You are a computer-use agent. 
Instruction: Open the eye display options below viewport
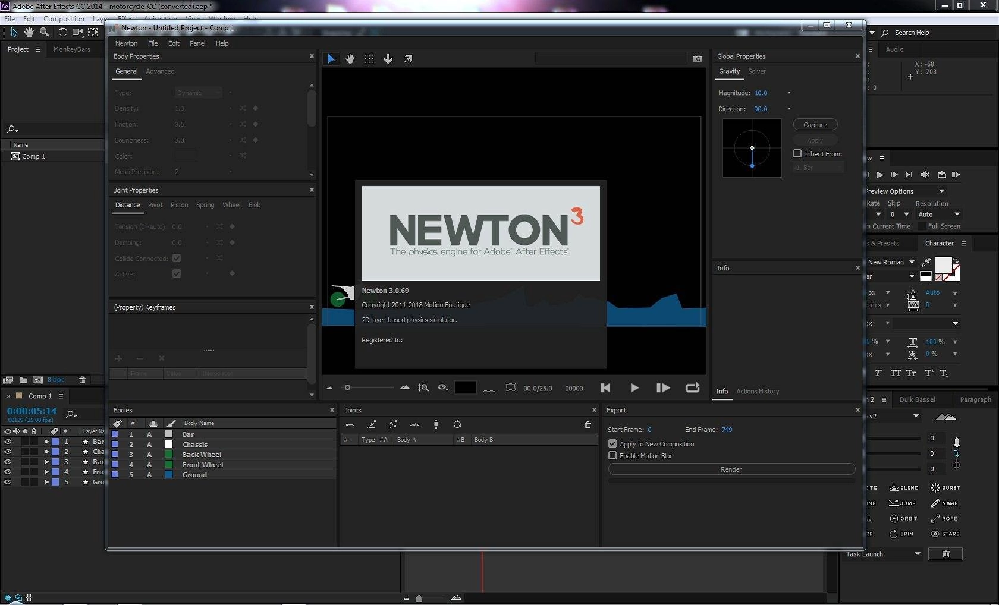coord(442,387)
